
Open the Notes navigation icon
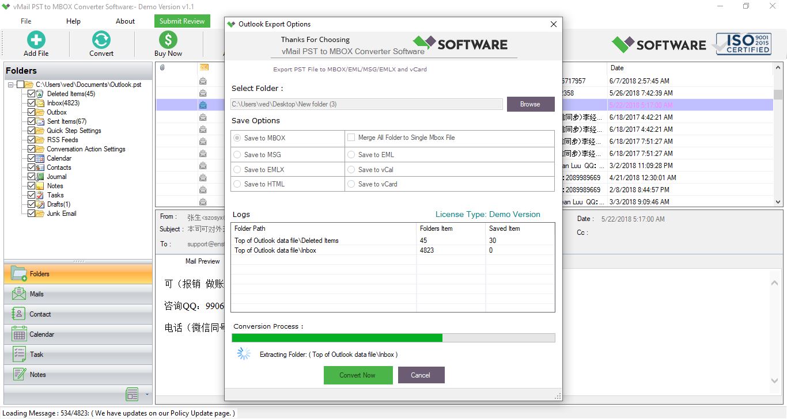(18, 374)
